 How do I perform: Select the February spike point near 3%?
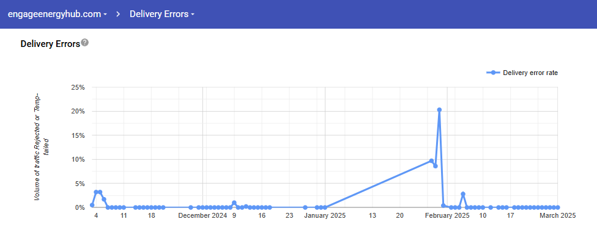463,194
